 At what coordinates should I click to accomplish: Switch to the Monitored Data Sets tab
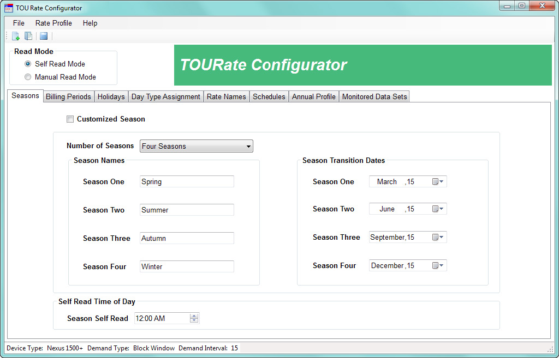(374, 97)
